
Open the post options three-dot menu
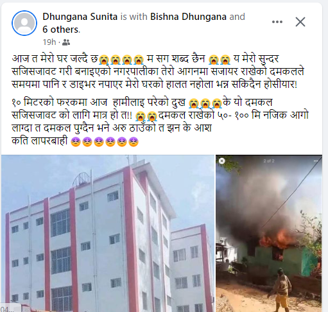277,22
